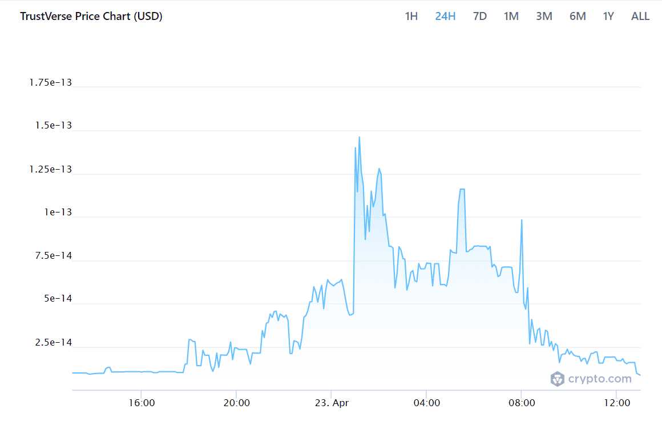Select the 3M time range

click(544, 16)
